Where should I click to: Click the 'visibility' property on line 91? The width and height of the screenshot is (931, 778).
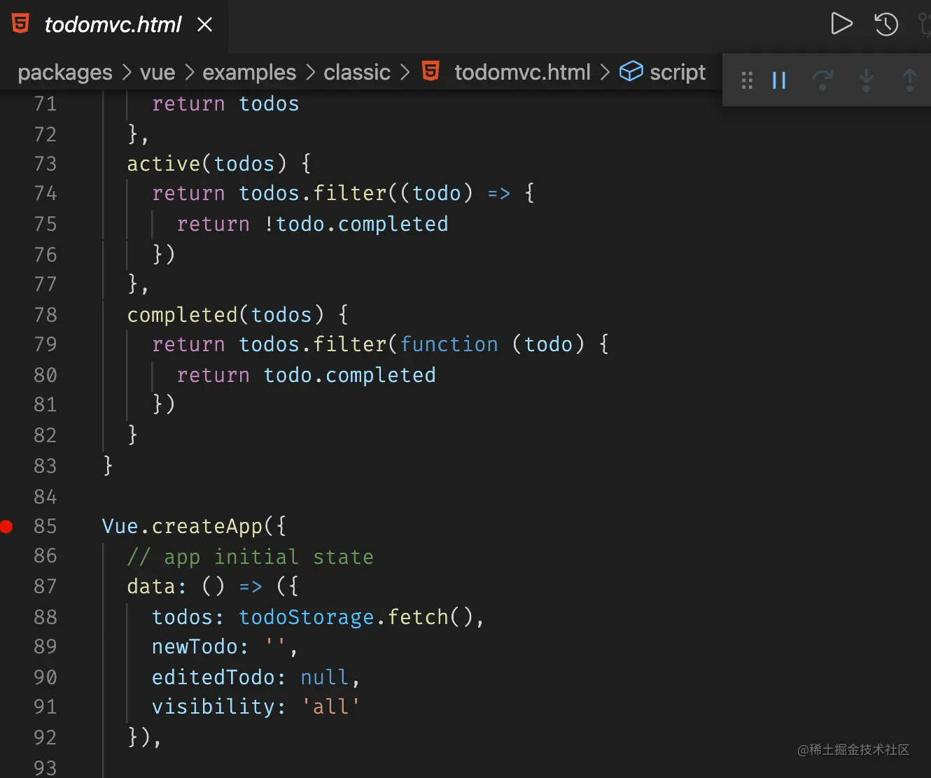click(213, 707)
